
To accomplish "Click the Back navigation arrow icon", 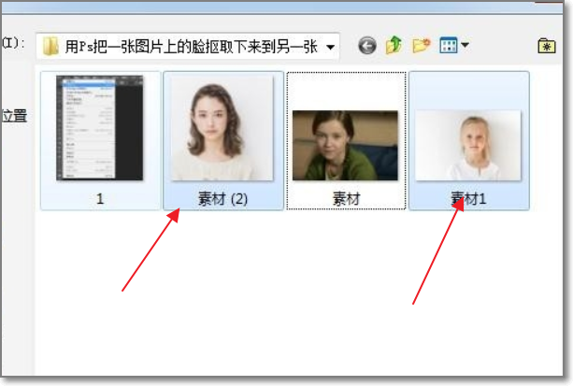I will (367, 46).
